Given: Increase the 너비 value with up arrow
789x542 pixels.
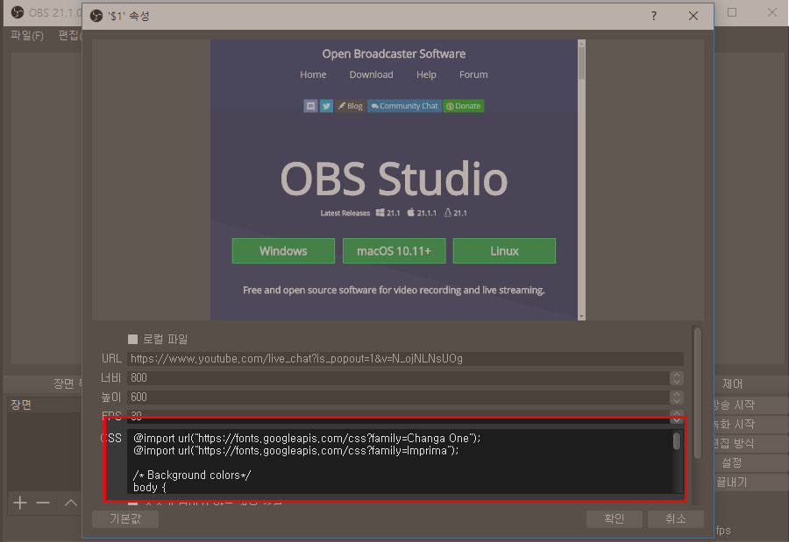Looking at the screenshot, I should coord(677,375).
